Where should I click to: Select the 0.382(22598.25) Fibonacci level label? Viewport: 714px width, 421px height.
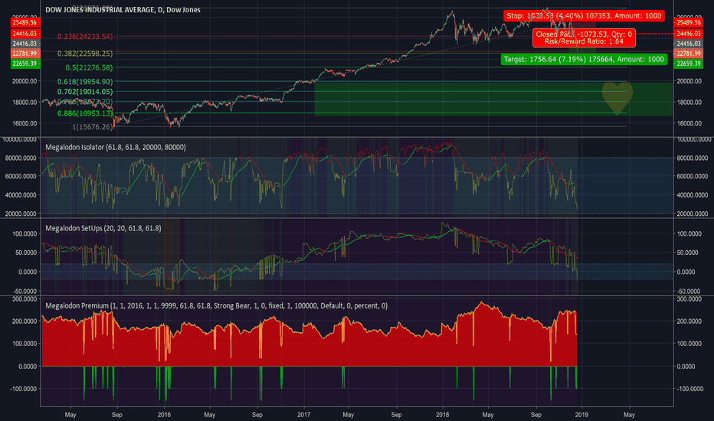click(x=85, y=54)
